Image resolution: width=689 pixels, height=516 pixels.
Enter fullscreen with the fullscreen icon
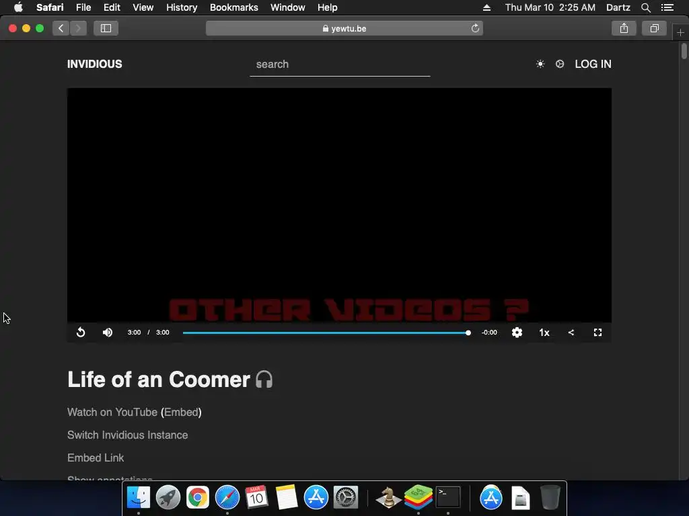pyautogui.click(x=597, y=333)
